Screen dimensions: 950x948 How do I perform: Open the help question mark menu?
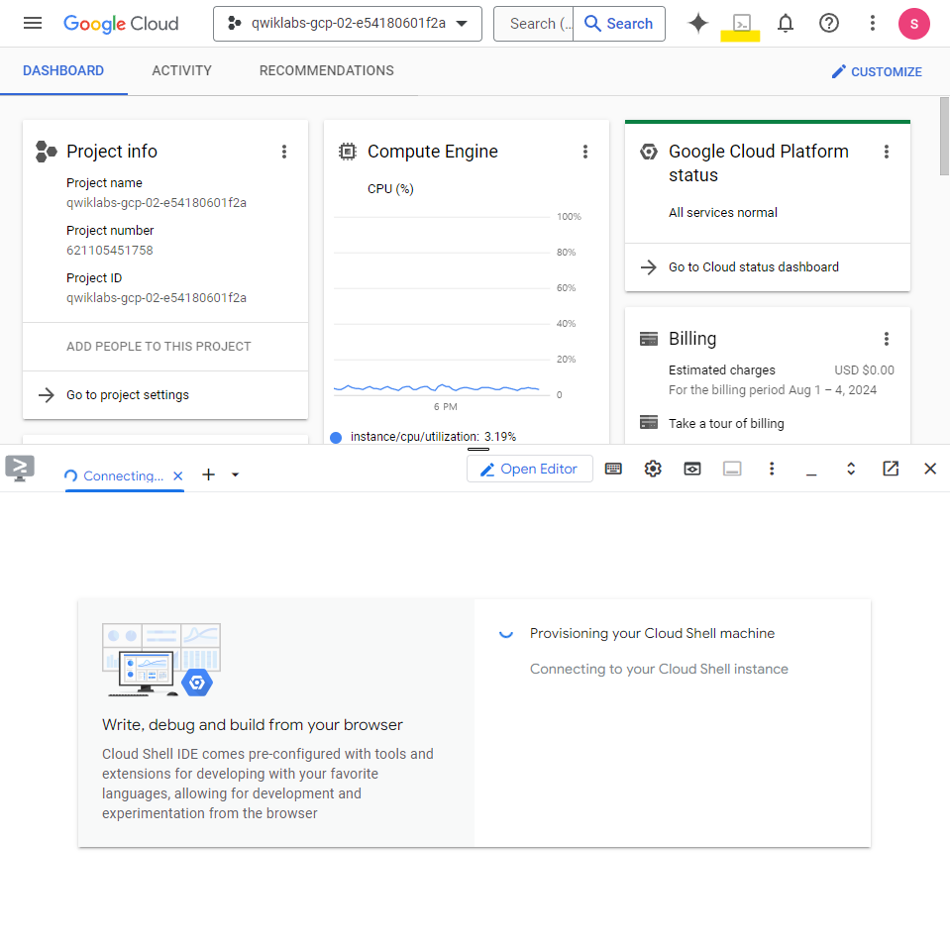pyautogui.click(x=829, y=24)
